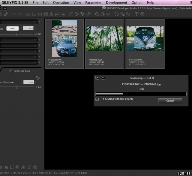
Task: Minimize the Developing progress dialog
Action: (x=103, y=78)
